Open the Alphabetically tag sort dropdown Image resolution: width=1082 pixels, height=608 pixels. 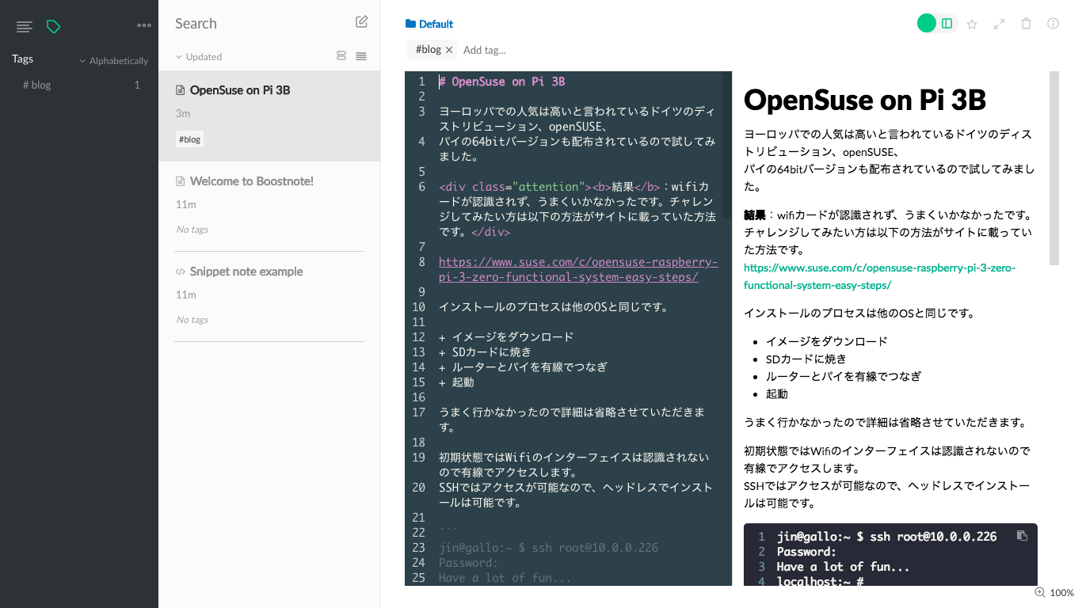[113, 61]
